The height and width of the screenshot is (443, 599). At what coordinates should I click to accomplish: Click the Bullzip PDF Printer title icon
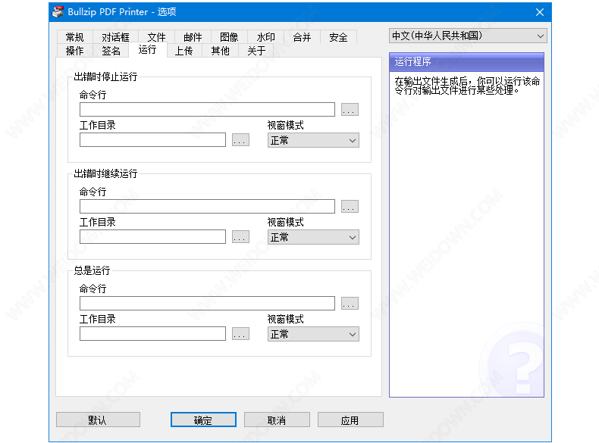tap(58, 12)
